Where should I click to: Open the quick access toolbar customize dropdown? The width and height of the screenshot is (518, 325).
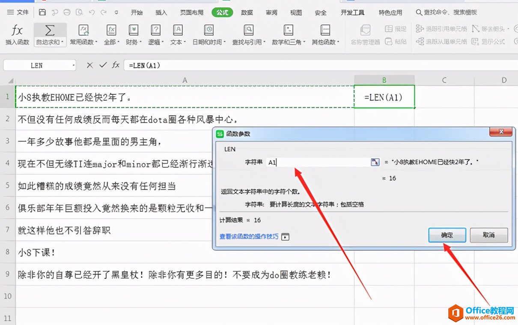[116, 12]
